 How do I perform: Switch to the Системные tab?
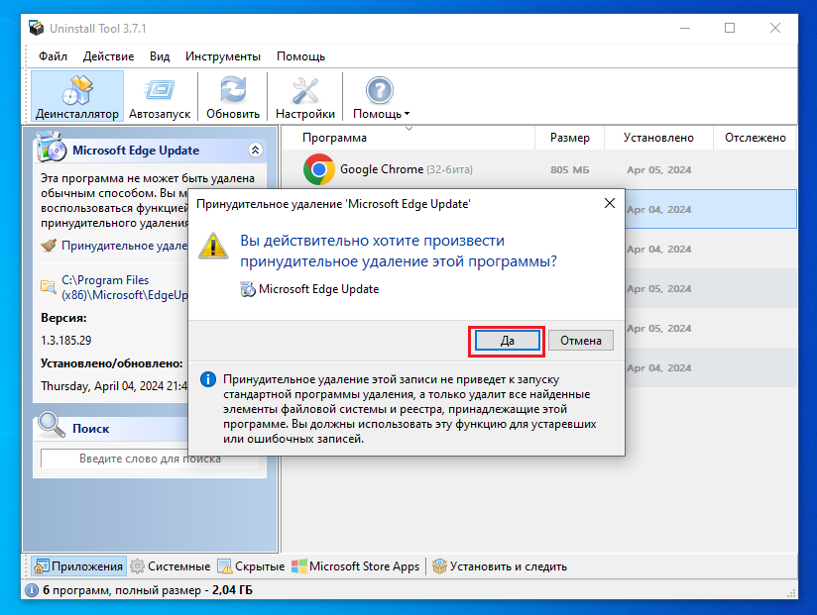coord(171,566)
